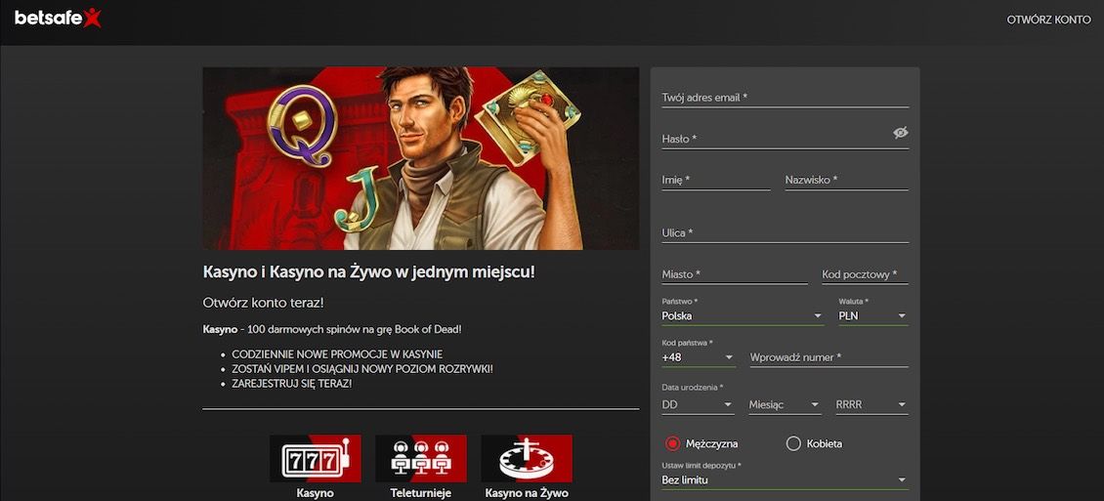
Task: Focus the Miasto field
Action: click(x=735, y=273)
